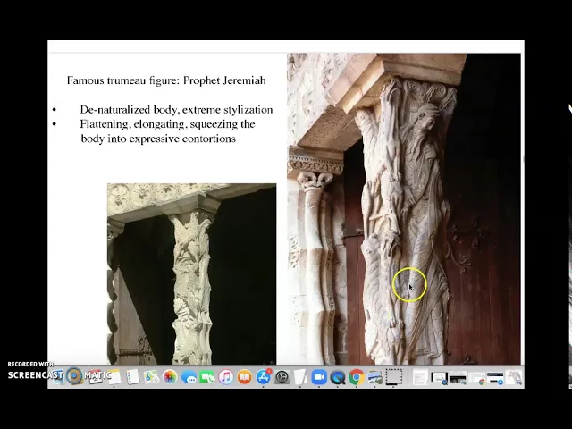Open the Preview app in the Dock
The image size is (572, 429).
click(375, 377)
